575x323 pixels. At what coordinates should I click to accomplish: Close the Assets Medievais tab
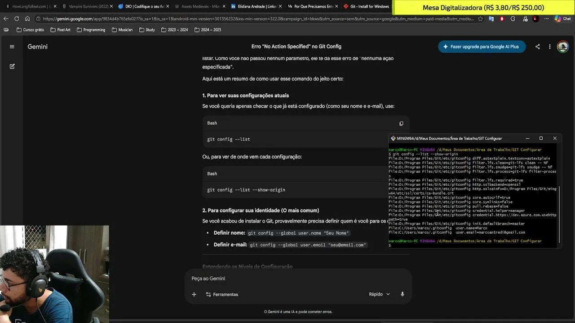[x=224, y=6]
